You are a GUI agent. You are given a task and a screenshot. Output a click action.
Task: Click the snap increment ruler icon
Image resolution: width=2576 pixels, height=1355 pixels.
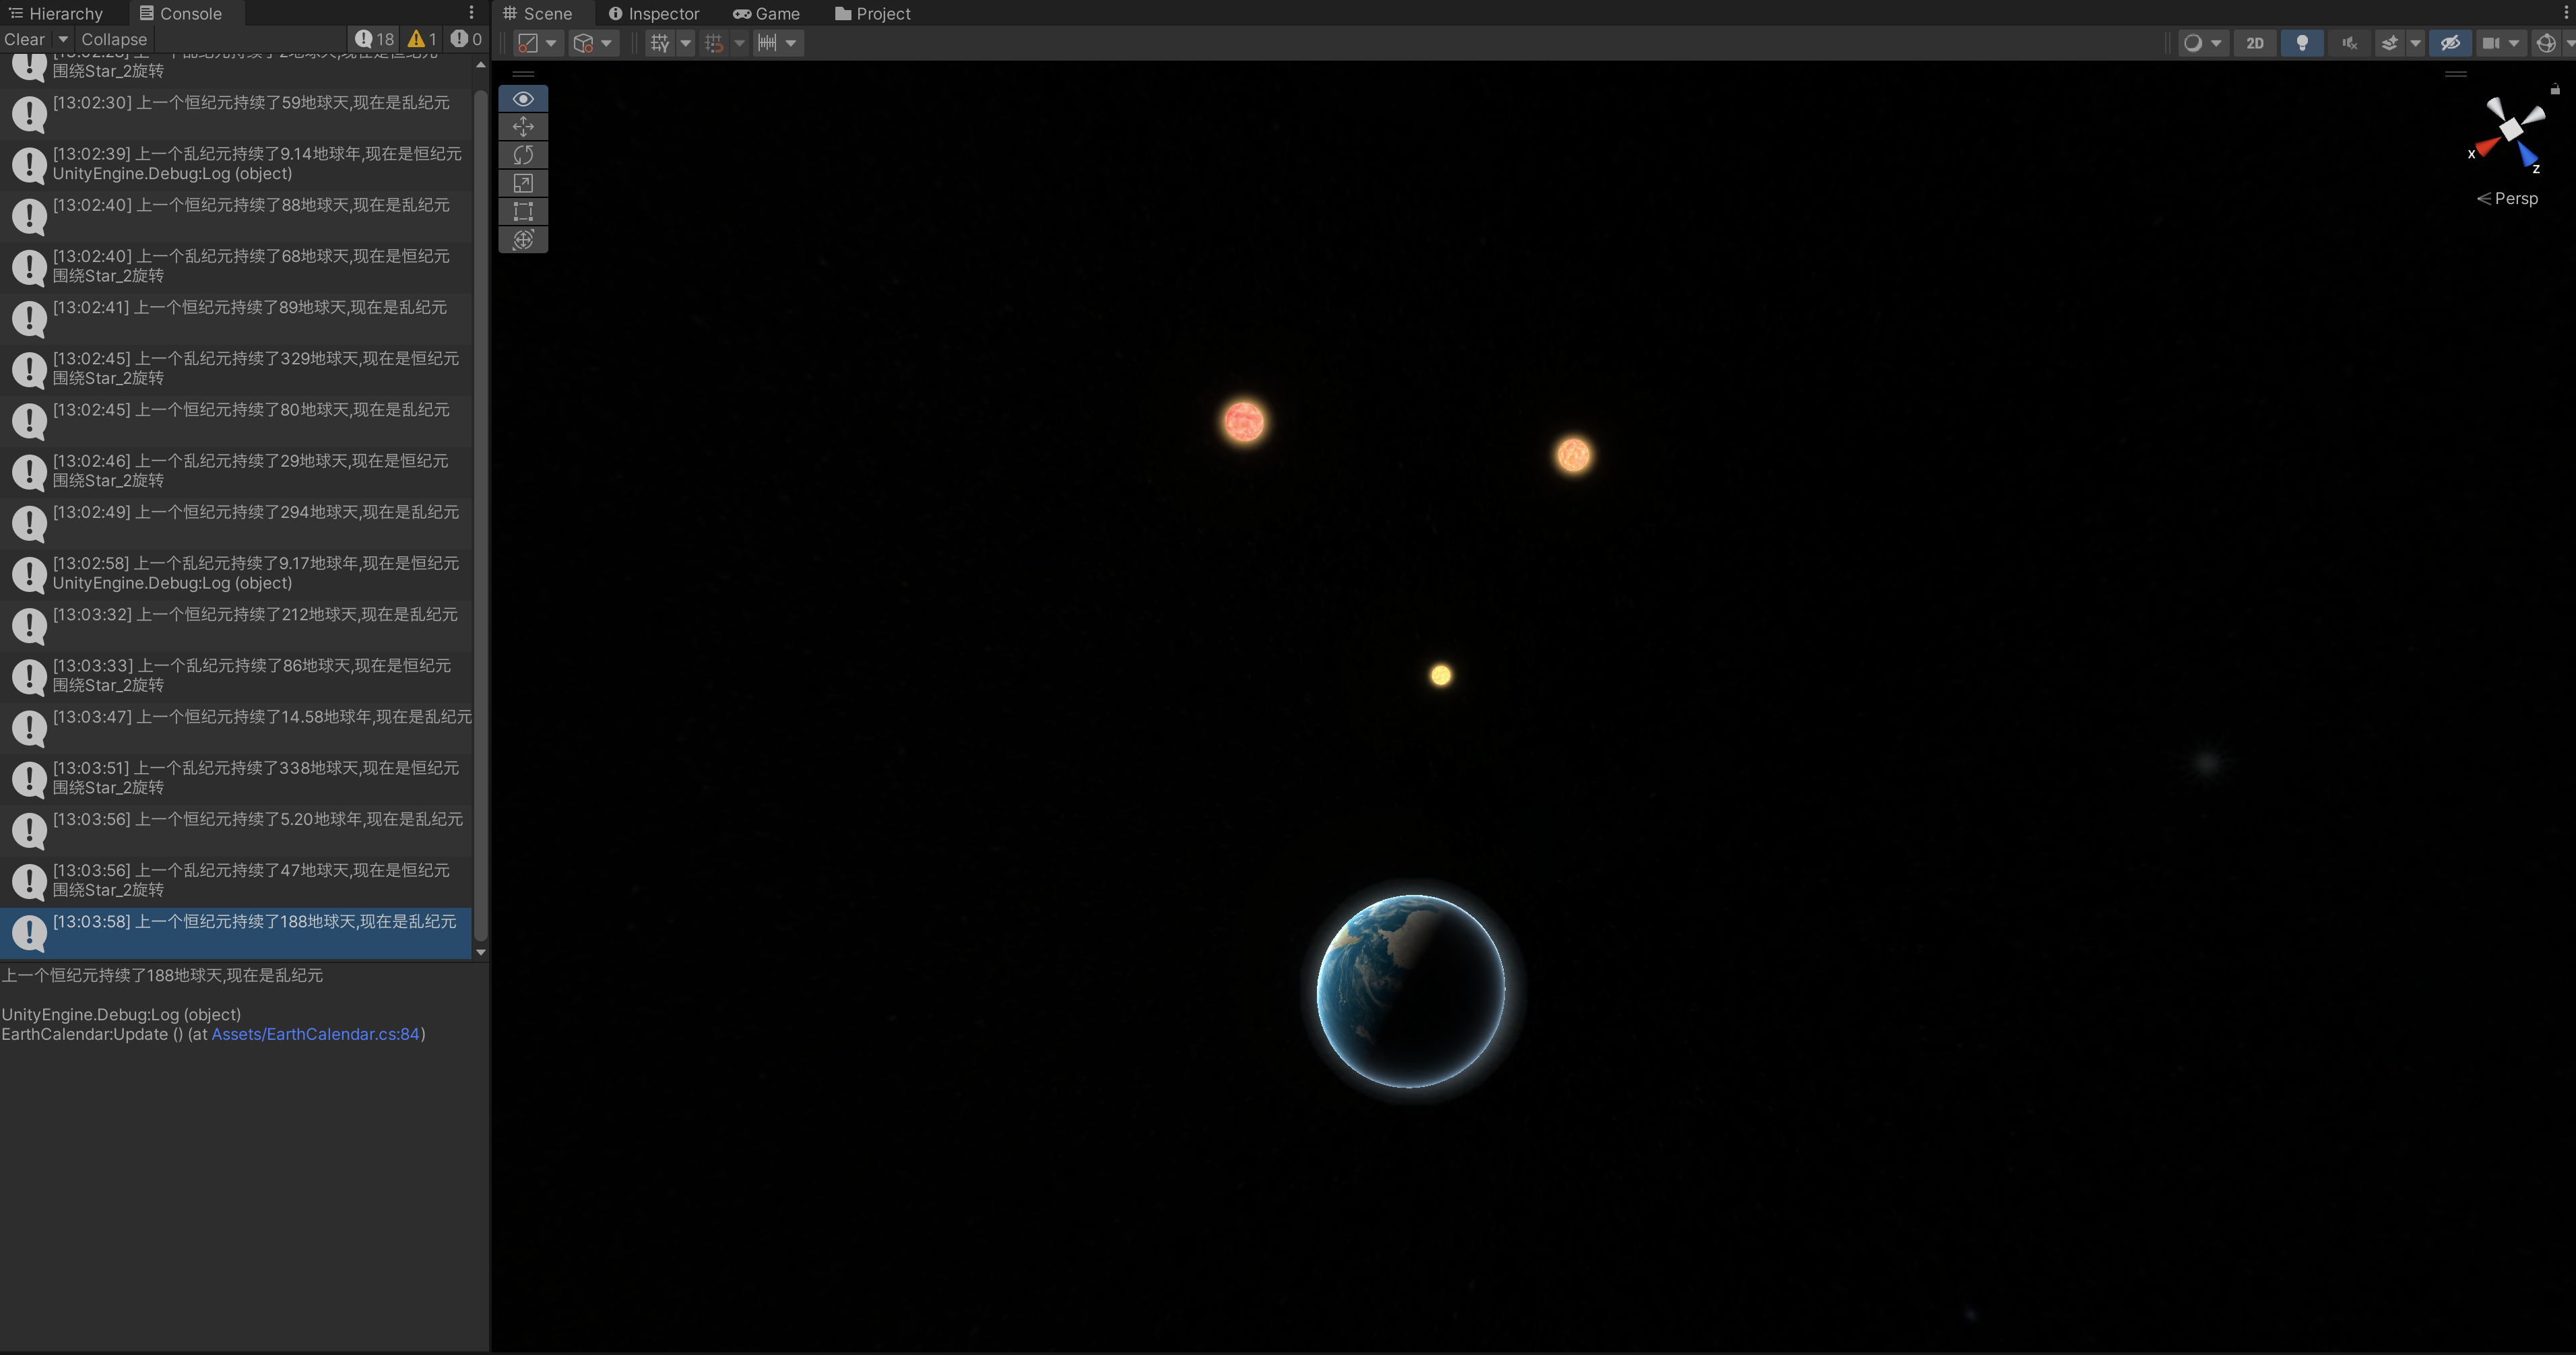767,43
